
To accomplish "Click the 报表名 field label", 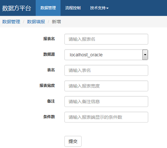I will coord(49,39).
